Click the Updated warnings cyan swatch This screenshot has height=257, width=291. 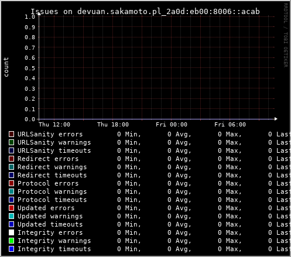(12, 216)
